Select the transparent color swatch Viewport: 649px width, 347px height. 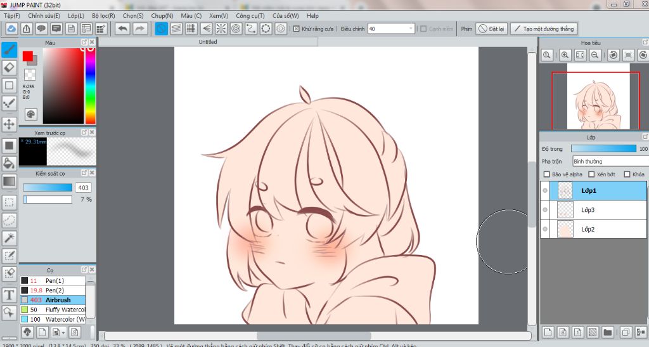coord(29,74)
